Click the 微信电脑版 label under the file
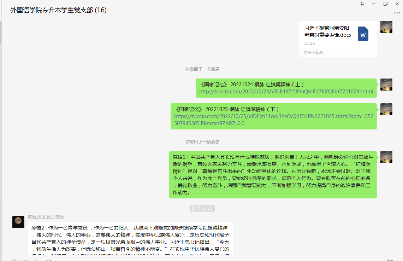The height and width of the screenshot is (261, 403). [x=313, y=52]
